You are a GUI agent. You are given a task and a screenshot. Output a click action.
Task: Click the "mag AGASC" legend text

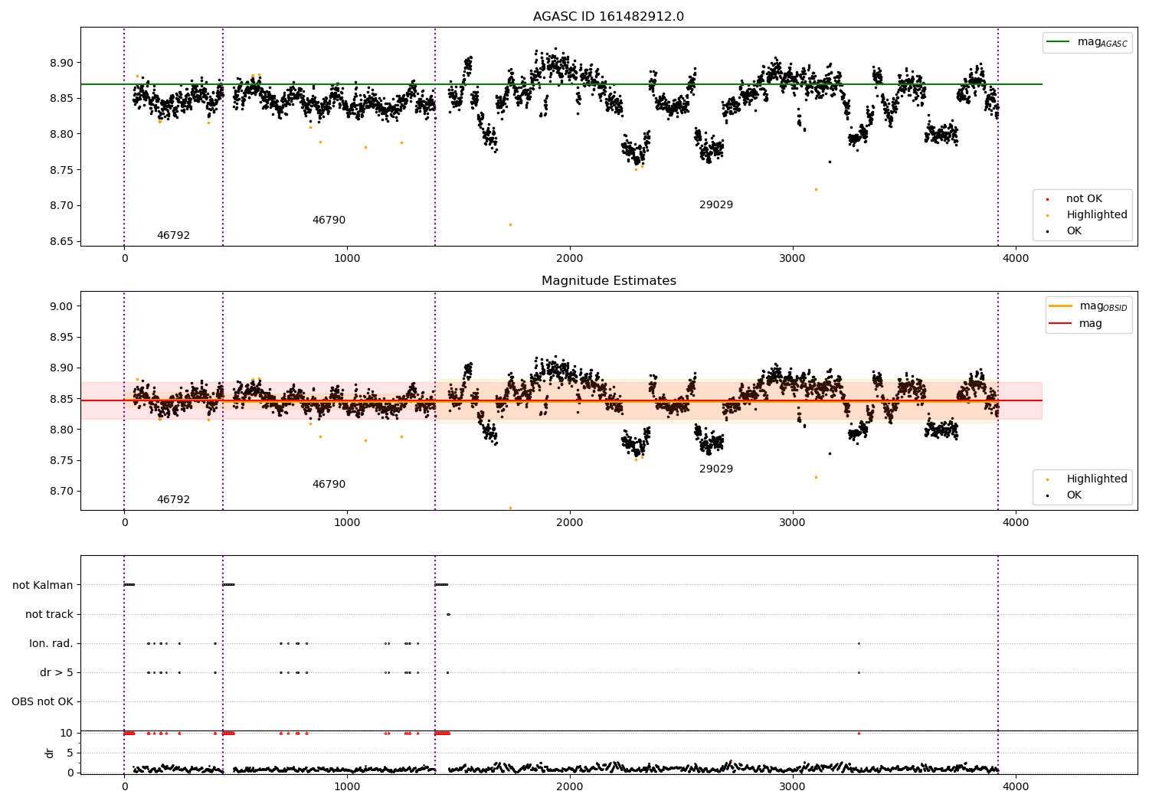click(x=1102, y=42)
